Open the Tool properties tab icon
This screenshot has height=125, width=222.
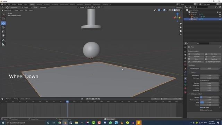(x=185, y=48)
